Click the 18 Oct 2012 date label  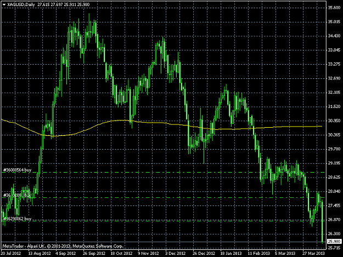click(121, 253)
